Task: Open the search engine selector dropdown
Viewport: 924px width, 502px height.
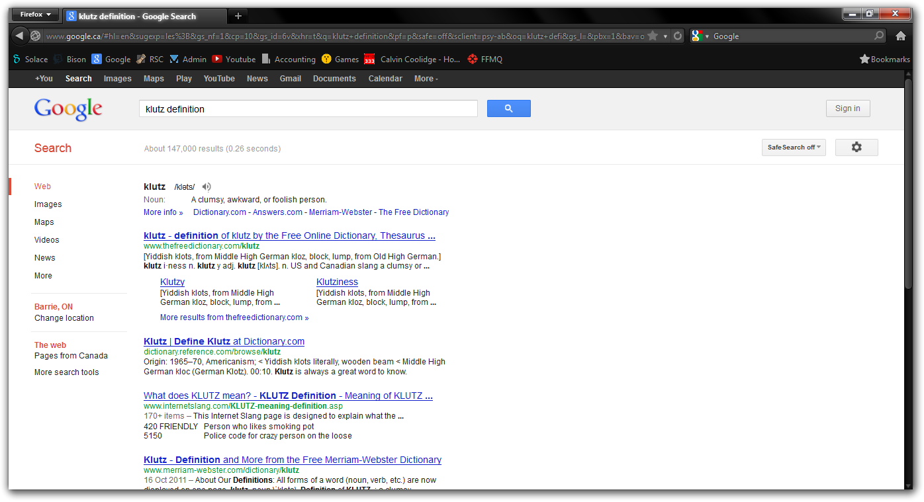Action: [x=700, y=36]
